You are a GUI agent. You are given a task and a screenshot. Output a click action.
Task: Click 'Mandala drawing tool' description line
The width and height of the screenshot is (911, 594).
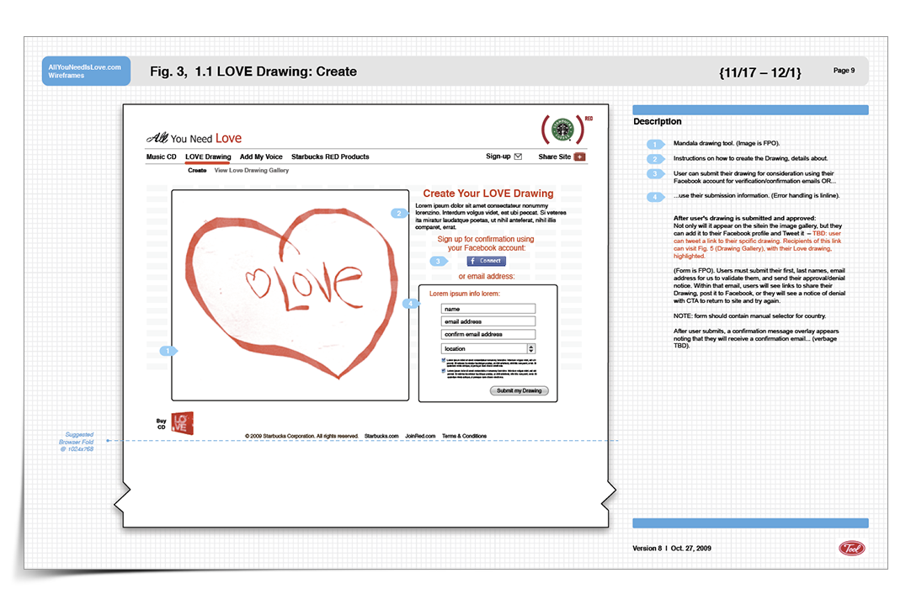727,143
